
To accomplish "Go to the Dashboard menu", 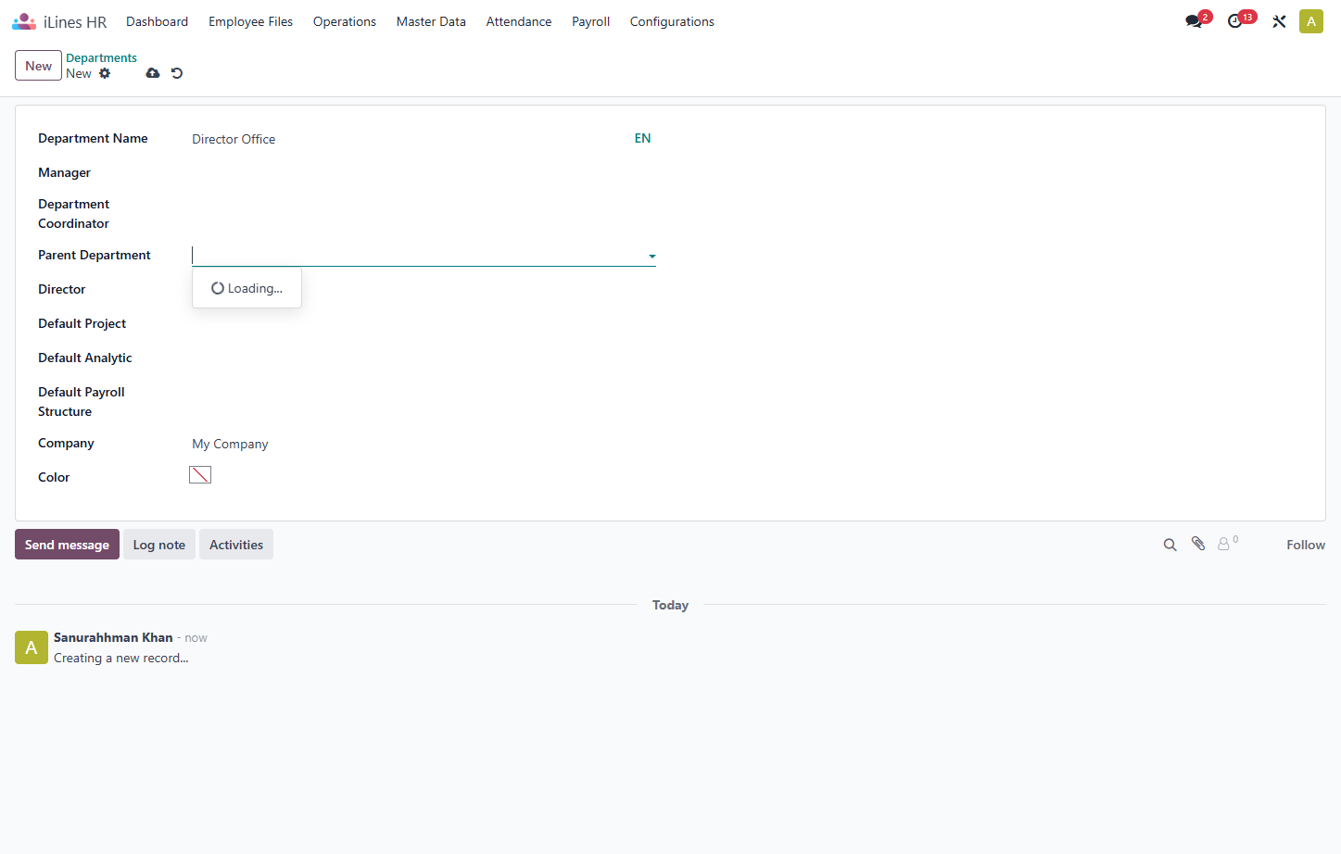I will (157, 21).
